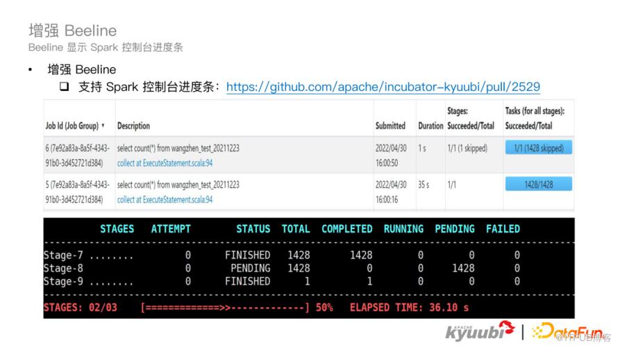Click the PENDING status of Stage-8
The height and width of the screenshot is (348, 618).
tap(250, 268)
